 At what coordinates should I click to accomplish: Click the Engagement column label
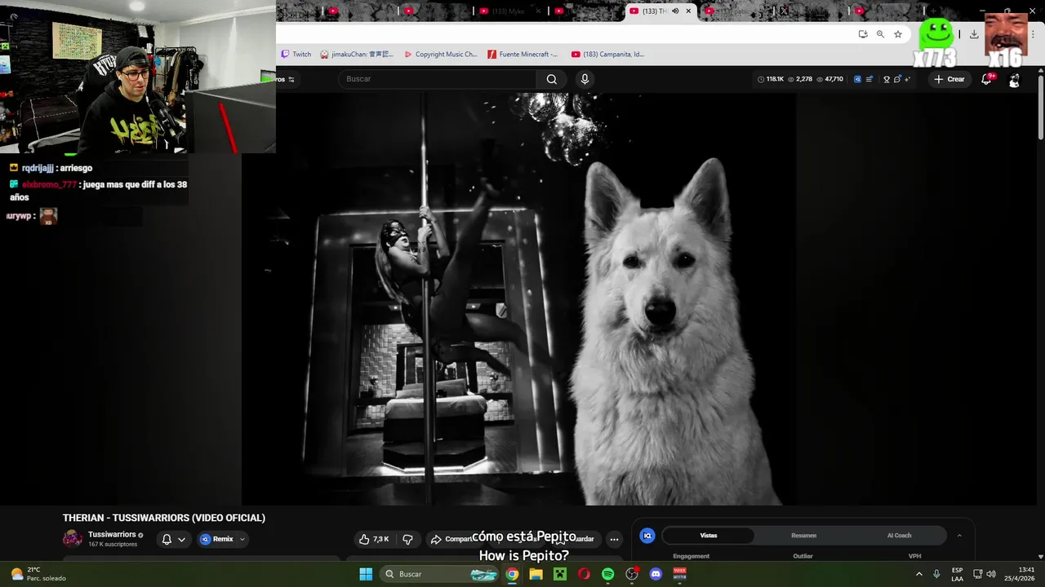tap(691, 556)
